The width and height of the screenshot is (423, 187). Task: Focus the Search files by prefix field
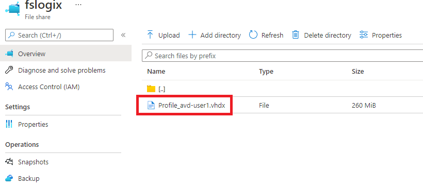pos(283,56)
